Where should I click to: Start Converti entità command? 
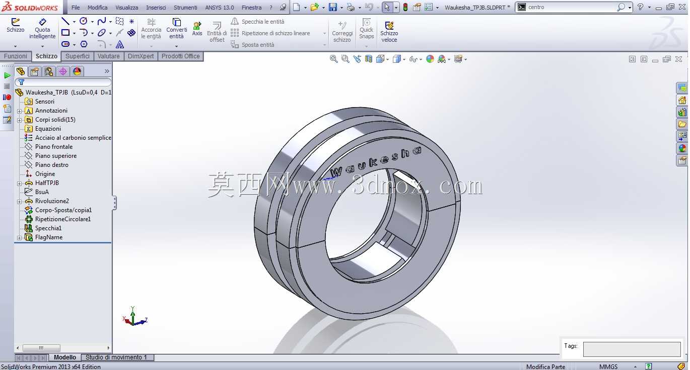pos(177,29)
